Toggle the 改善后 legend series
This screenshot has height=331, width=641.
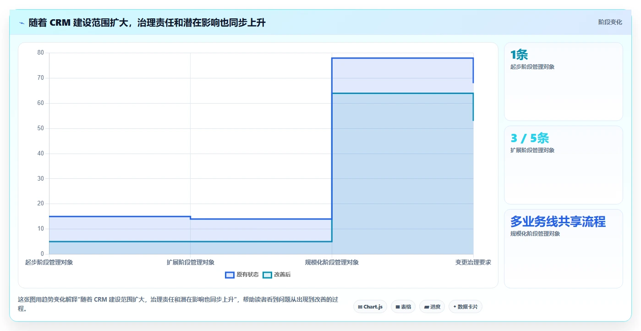click(277, 275)
